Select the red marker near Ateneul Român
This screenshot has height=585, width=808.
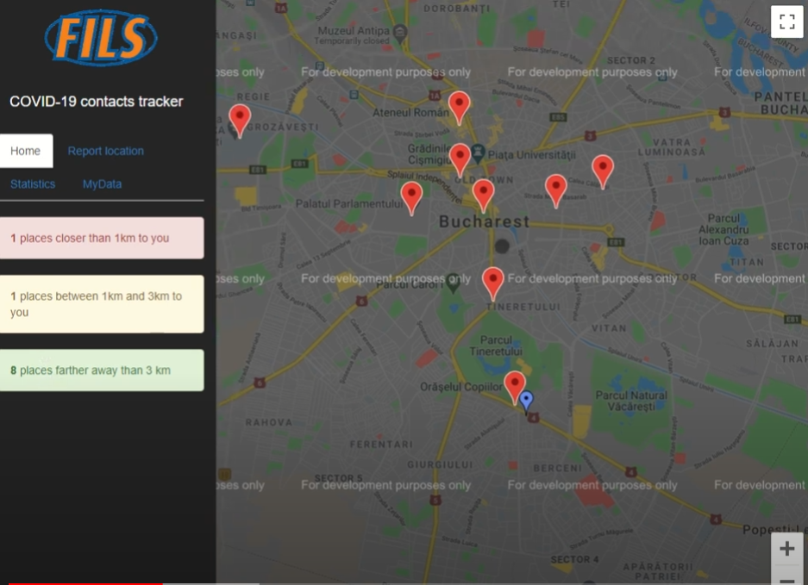pos(460,106)
